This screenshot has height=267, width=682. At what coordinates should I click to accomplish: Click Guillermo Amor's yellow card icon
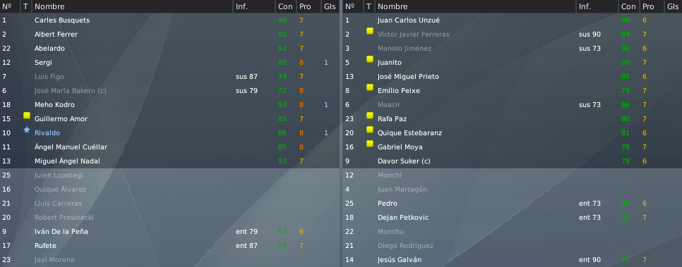pos(27,116)
